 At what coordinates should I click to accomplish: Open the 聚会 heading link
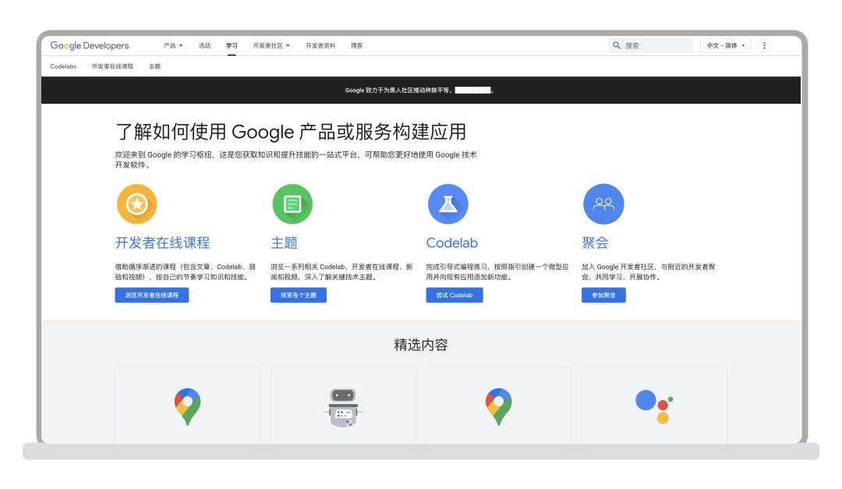(x=595, y=243)
